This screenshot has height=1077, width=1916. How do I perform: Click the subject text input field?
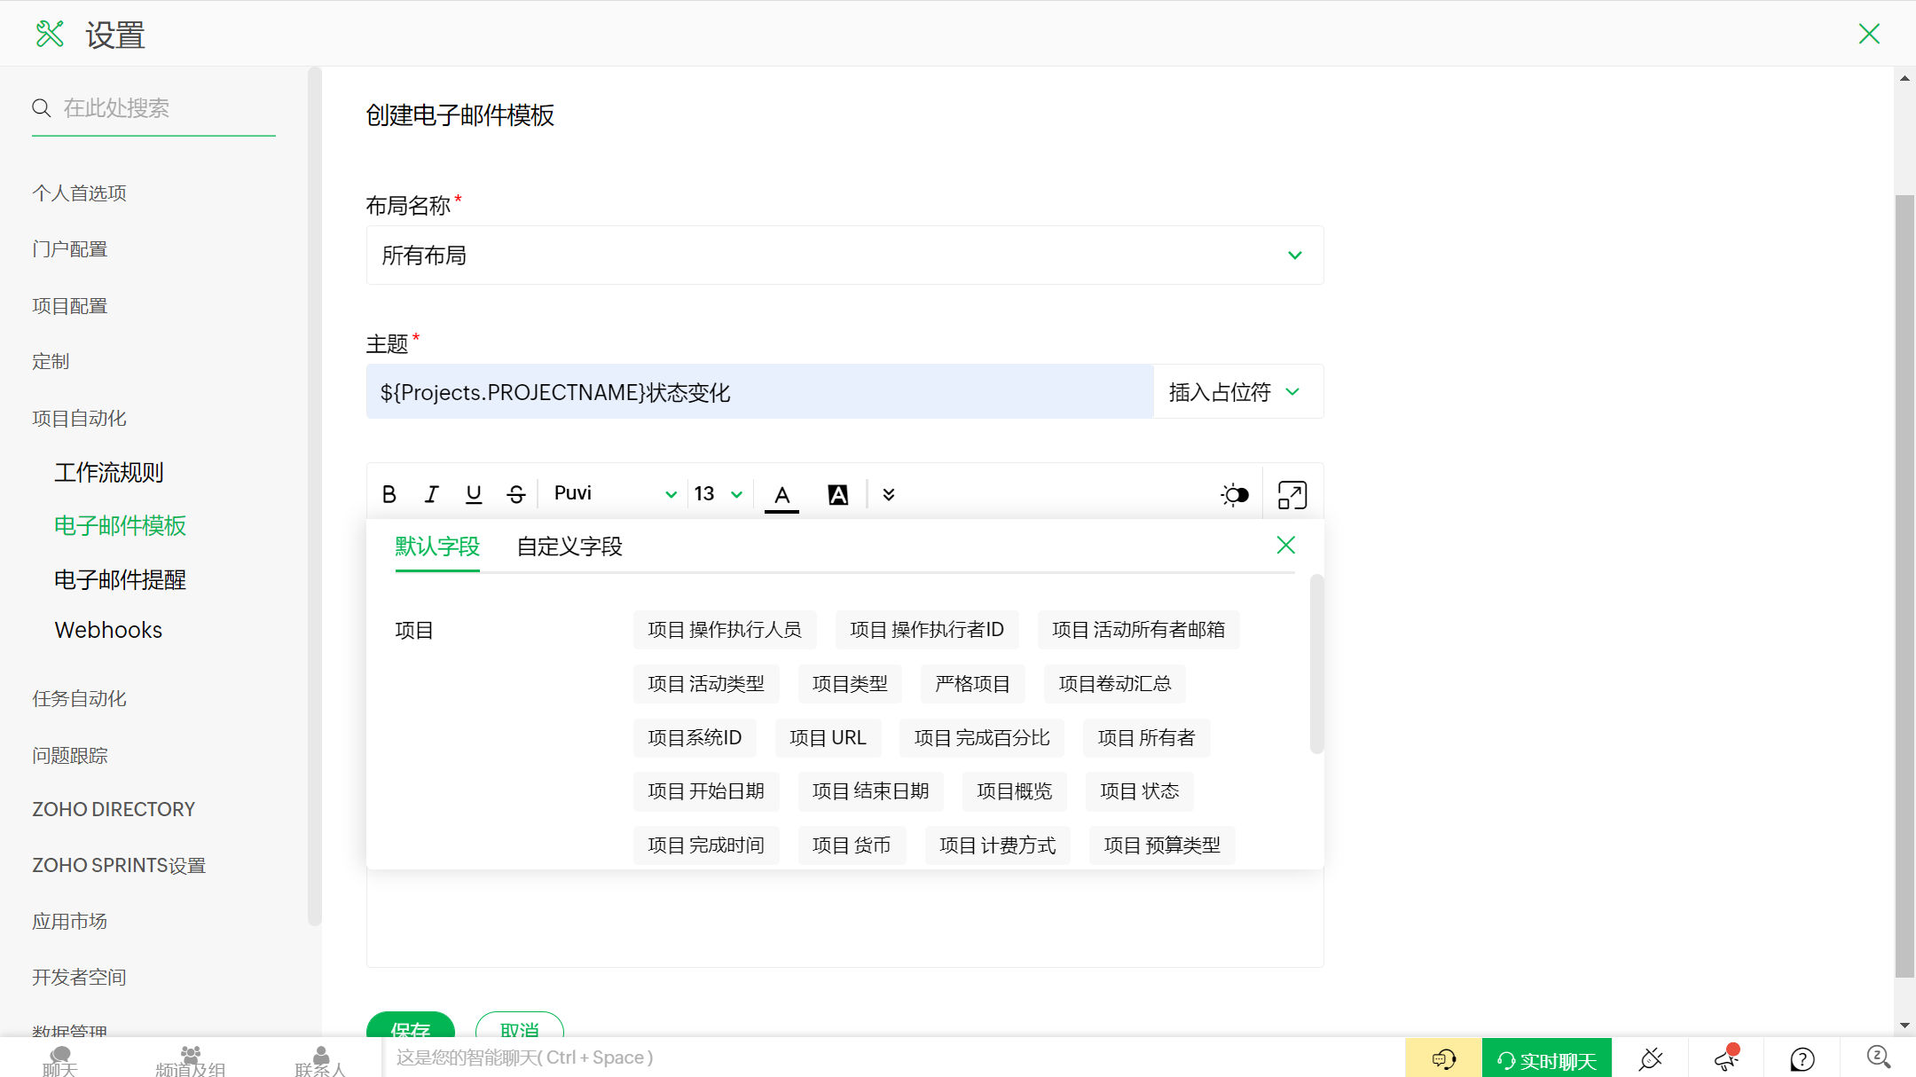point(759,392)
